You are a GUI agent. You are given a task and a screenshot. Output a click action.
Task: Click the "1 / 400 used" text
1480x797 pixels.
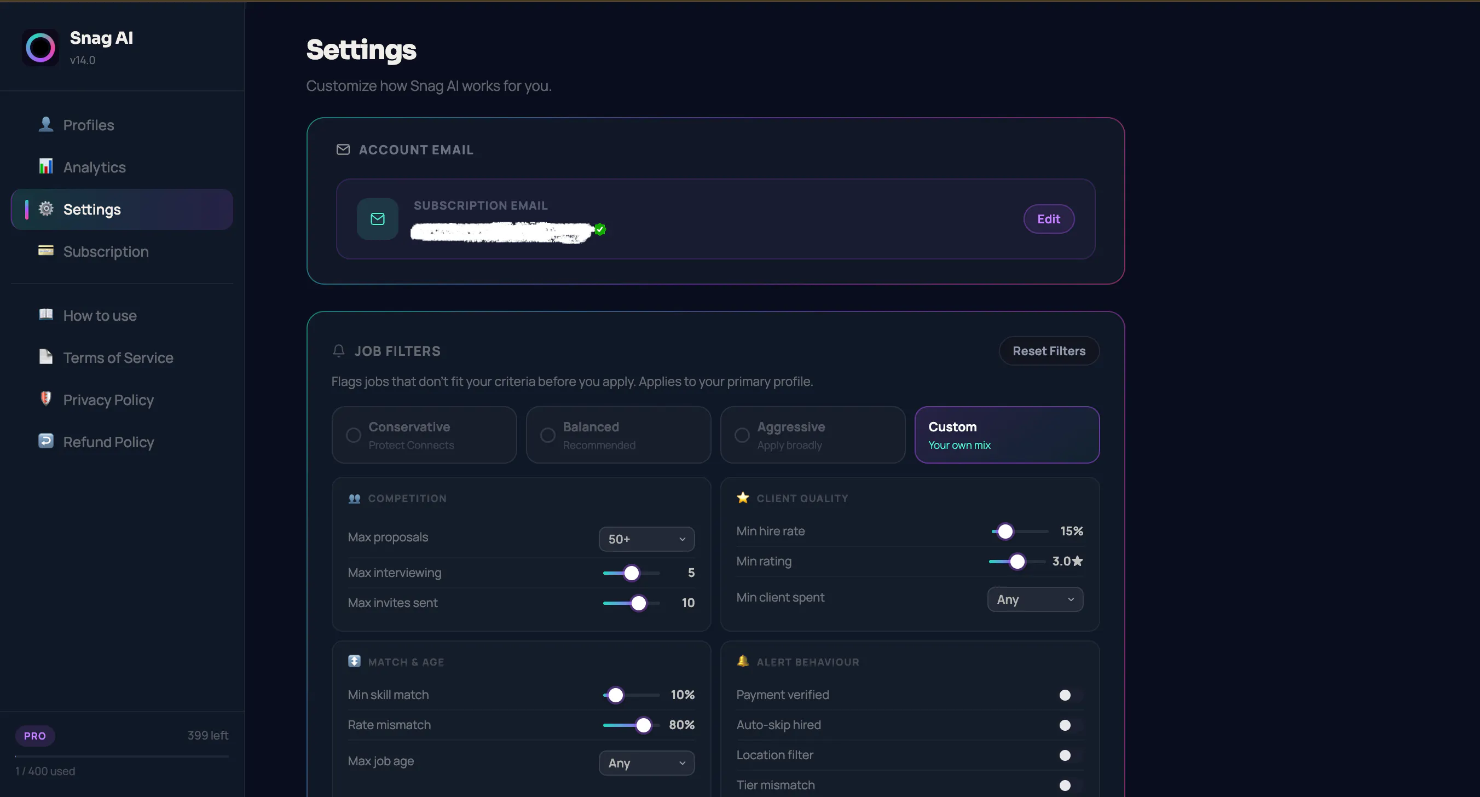45,771
